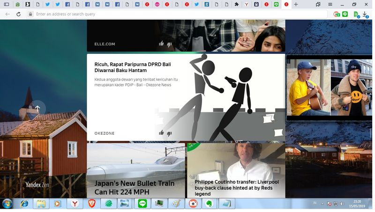Click the Windows Start orb
The width and height of the screenshot is (375, 212).
[7, 204]
